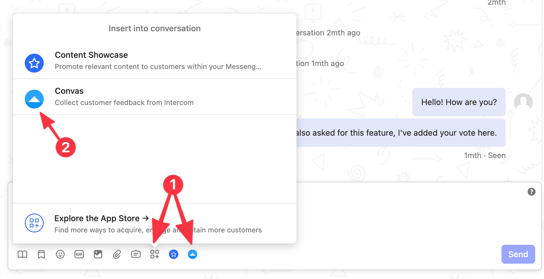Open the articles icon in the composer toolbar
The height and width of the screenshot is (279, 544).
(x=22, y=254)
